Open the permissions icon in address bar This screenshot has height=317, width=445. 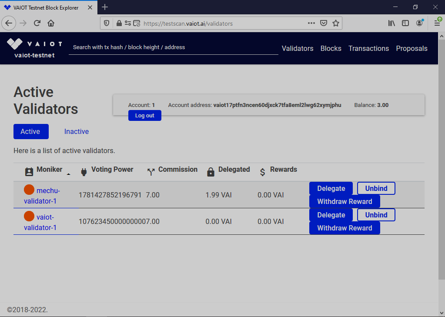[128, 23]
